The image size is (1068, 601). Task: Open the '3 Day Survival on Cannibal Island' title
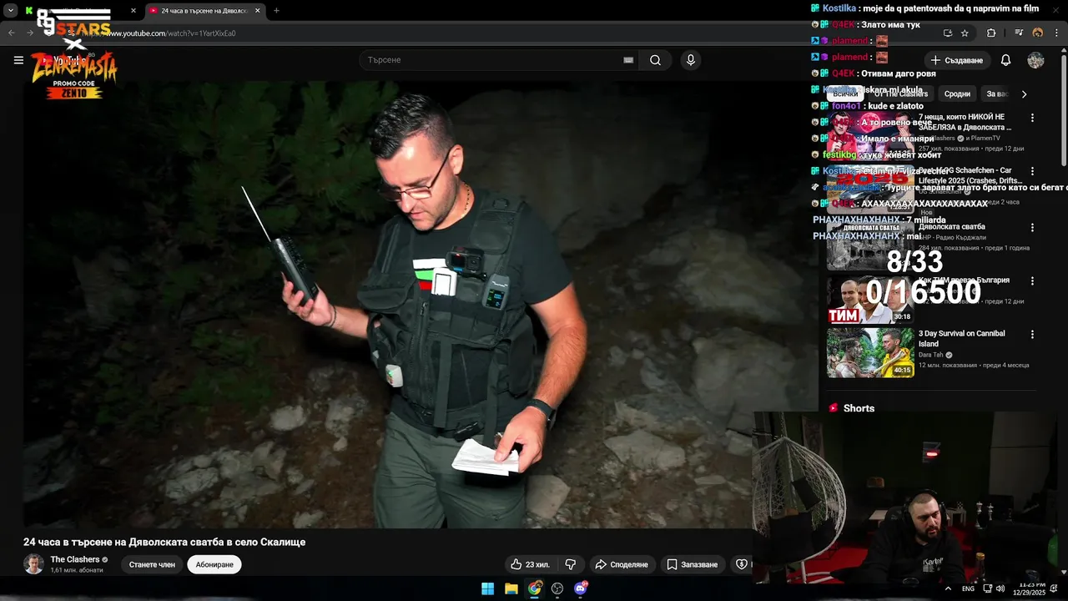point(961,338)
